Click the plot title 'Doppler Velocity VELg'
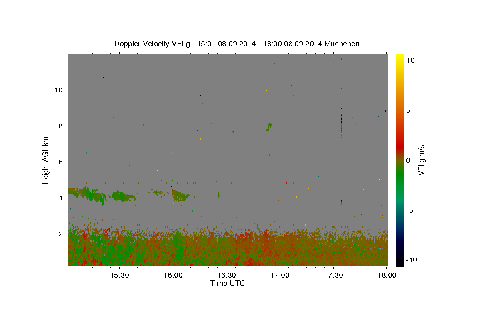 pos(153,44)
